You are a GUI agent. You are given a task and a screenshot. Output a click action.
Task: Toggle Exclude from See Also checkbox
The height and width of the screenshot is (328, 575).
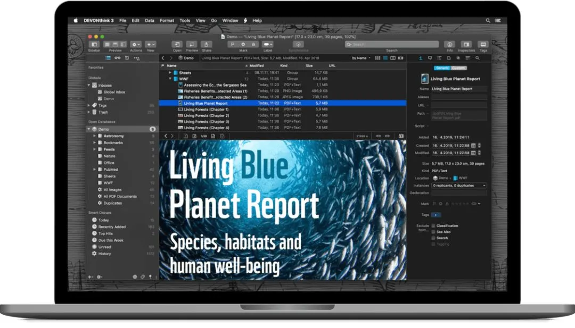click(433, 232)
